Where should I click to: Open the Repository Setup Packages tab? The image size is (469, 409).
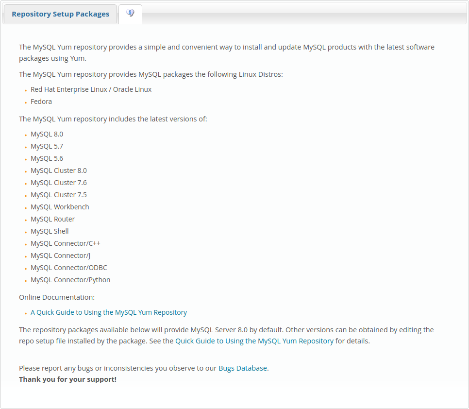pos(60,14)
